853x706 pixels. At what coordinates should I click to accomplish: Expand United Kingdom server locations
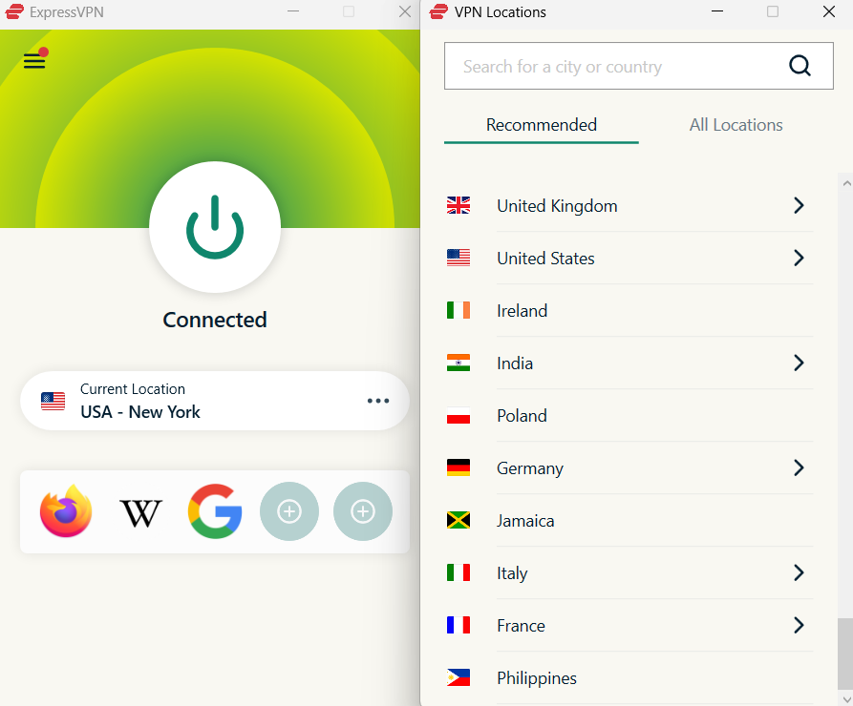(x=799, y=205)
